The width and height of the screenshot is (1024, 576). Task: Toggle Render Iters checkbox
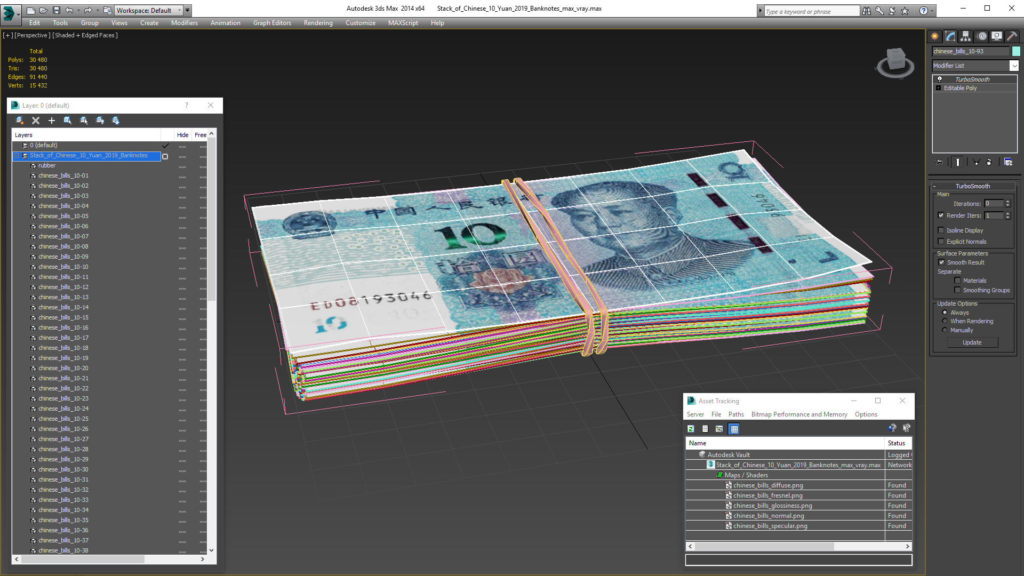[941, 215]
